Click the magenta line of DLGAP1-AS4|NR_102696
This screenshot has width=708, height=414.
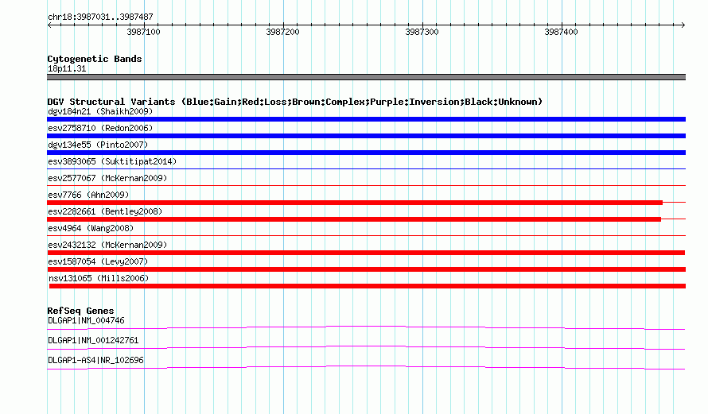pos(366,366)
